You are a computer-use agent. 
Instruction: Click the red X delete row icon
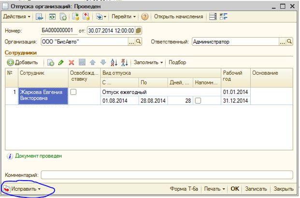[x=71, y=63]
